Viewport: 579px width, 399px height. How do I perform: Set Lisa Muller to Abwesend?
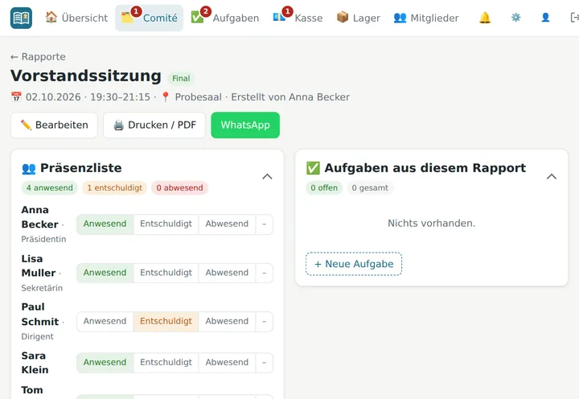click(227, 273)
